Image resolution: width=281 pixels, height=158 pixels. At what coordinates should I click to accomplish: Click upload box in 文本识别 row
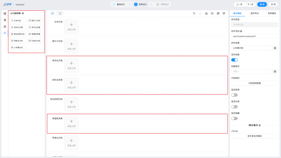[71, 27]
